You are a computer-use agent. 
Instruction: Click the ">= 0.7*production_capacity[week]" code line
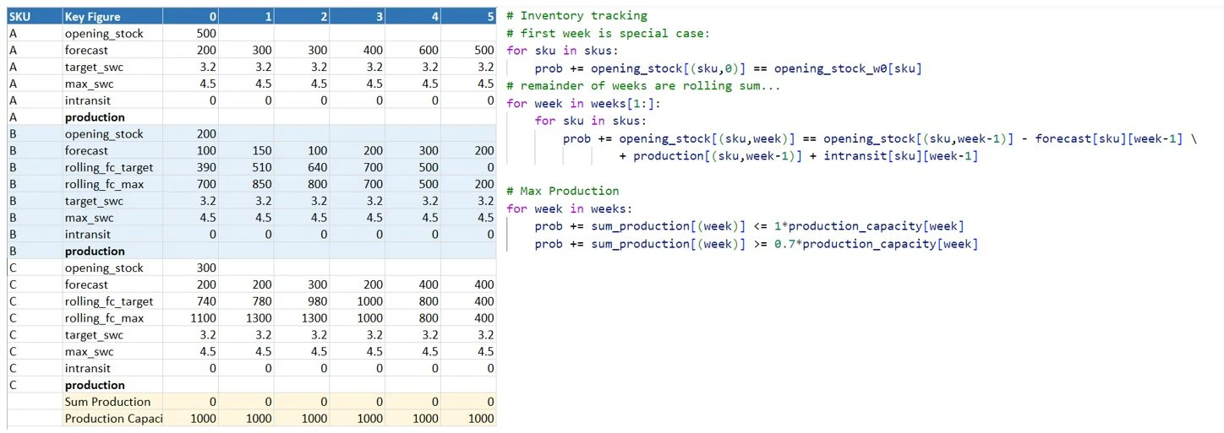756,244
